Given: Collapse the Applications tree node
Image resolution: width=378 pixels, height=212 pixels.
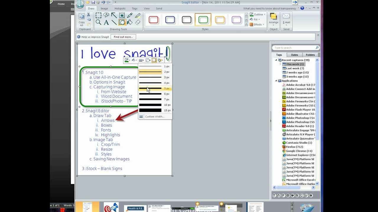Looking at the screenshot, I should [276, 81].
